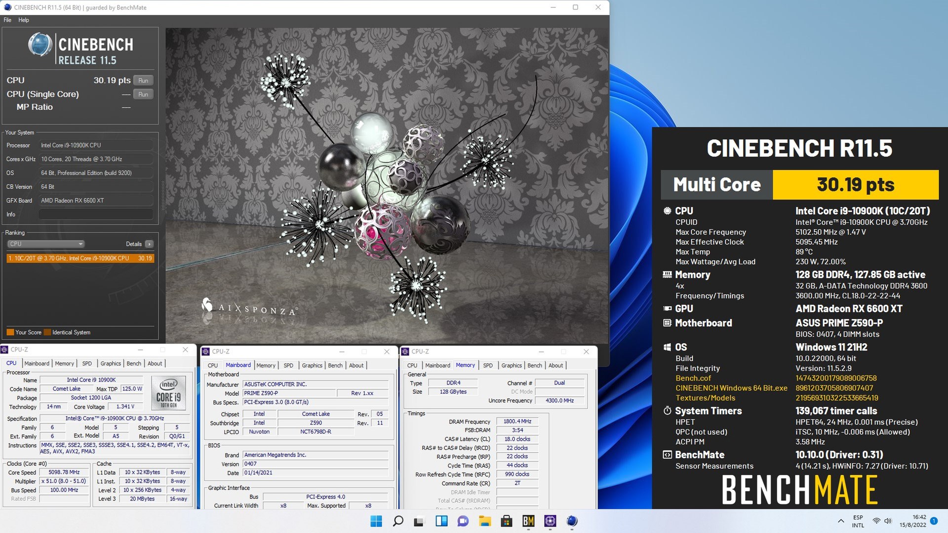
Task: Switch to CPU tab in Memory CPU-Z window
Action: [x=412, y=365]
